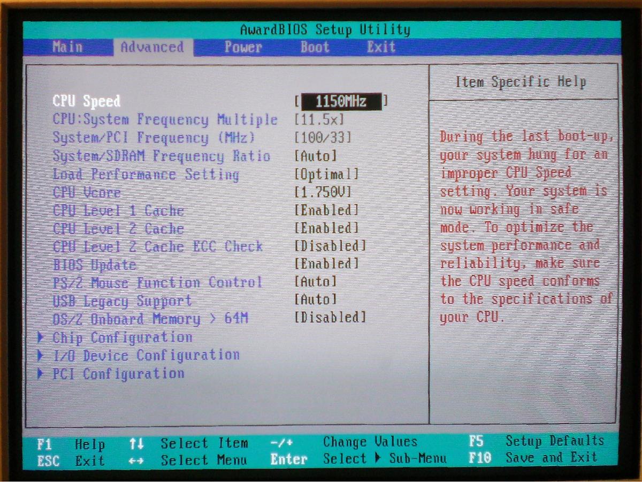Select the USB Legacy Support label
The height and width of the screenshot is (482, 642).
[122, 301]
